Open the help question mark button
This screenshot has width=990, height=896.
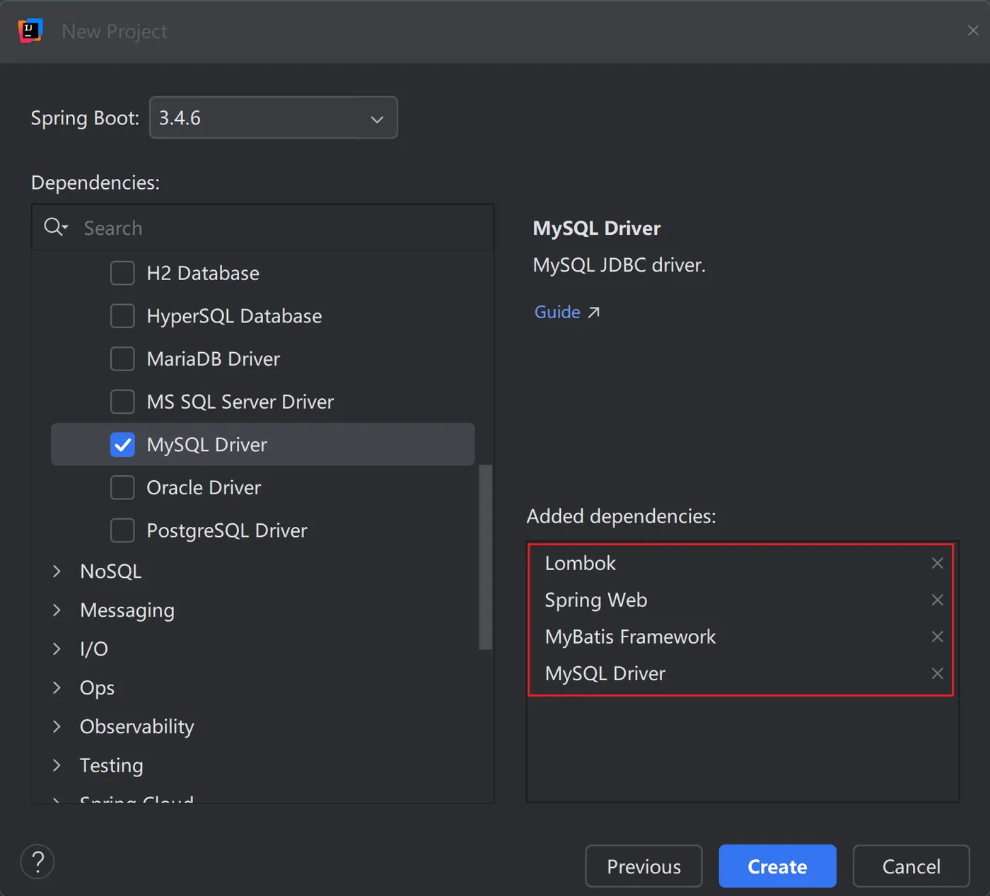pos(37,861)
